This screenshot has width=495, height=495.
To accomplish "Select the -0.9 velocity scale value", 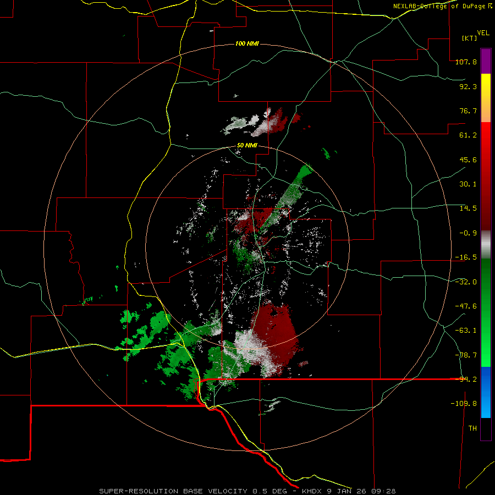I will (468, 233).
